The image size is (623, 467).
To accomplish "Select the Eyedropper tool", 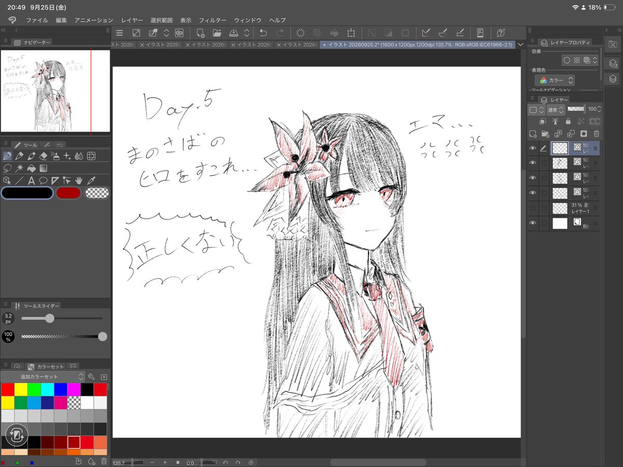I will pos(91,181).
